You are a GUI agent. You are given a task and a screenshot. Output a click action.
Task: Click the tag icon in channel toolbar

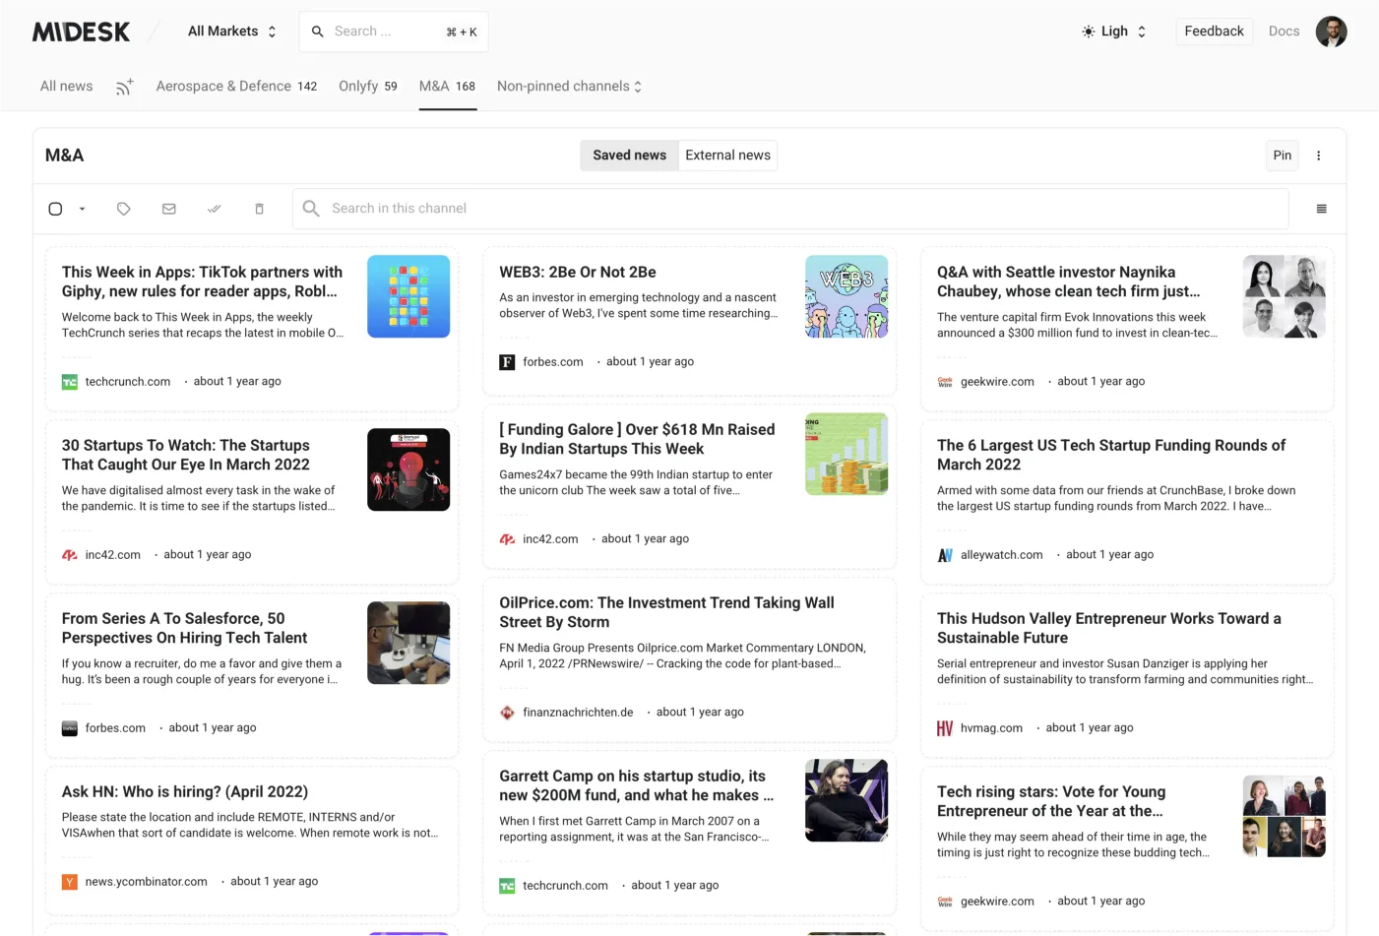tap(124, 209)
